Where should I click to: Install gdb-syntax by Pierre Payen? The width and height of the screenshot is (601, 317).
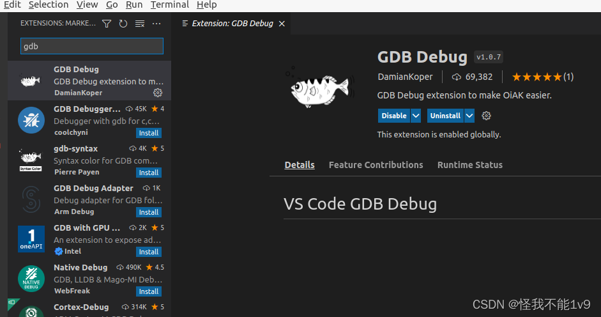(x=149, y=173)
